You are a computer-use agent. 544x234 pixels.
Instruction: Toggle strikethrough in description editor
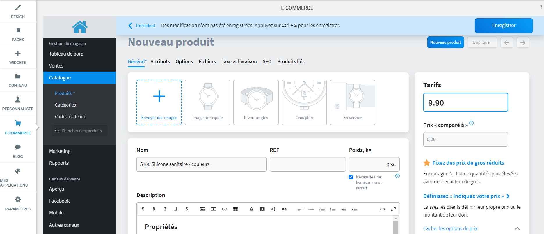pyautogui.click(x=187, y=209)
